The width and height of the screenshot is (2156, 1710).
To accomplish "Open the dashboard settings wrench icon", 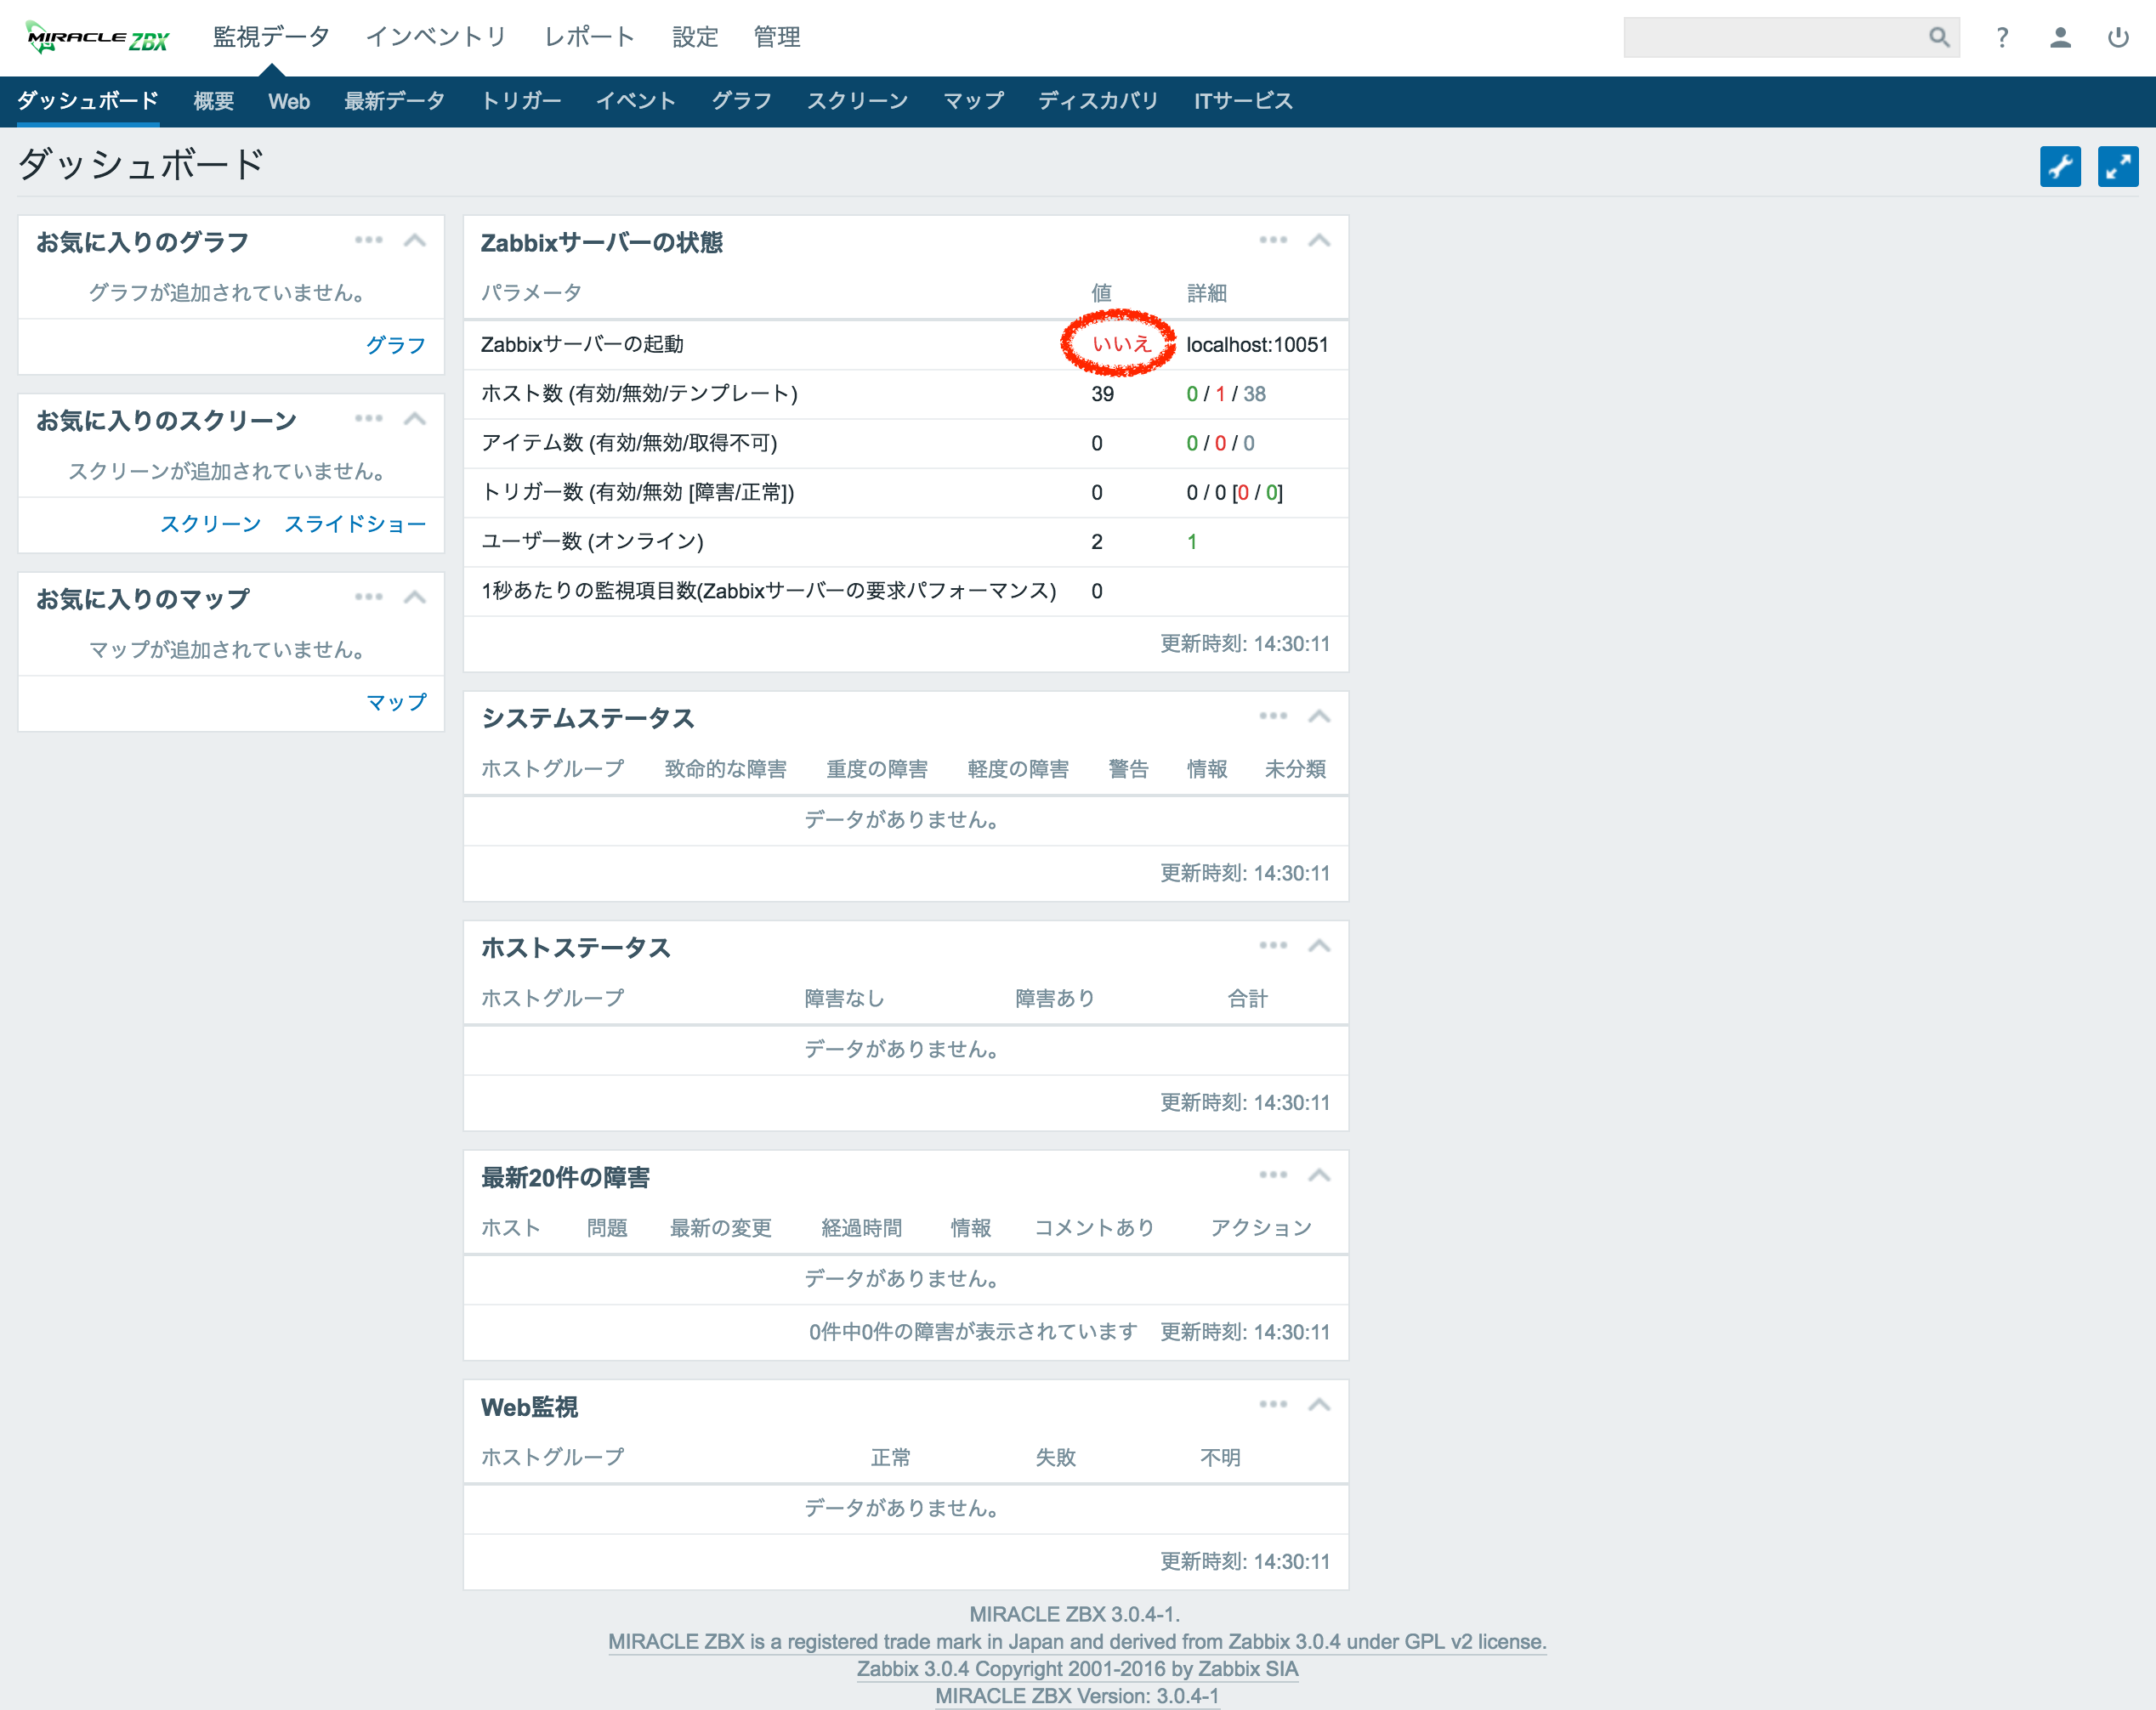I will [2060, 166].
